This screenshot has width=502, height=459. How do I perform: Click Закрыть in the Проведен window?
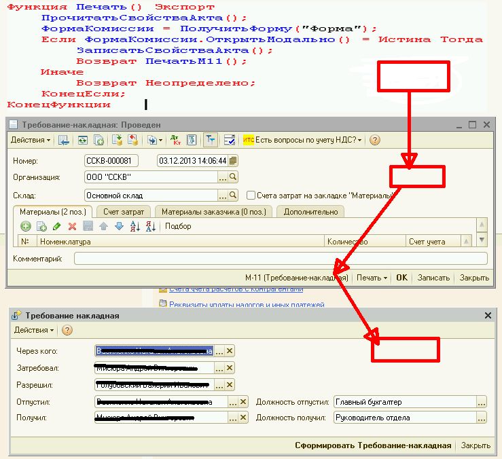[474, 278]
